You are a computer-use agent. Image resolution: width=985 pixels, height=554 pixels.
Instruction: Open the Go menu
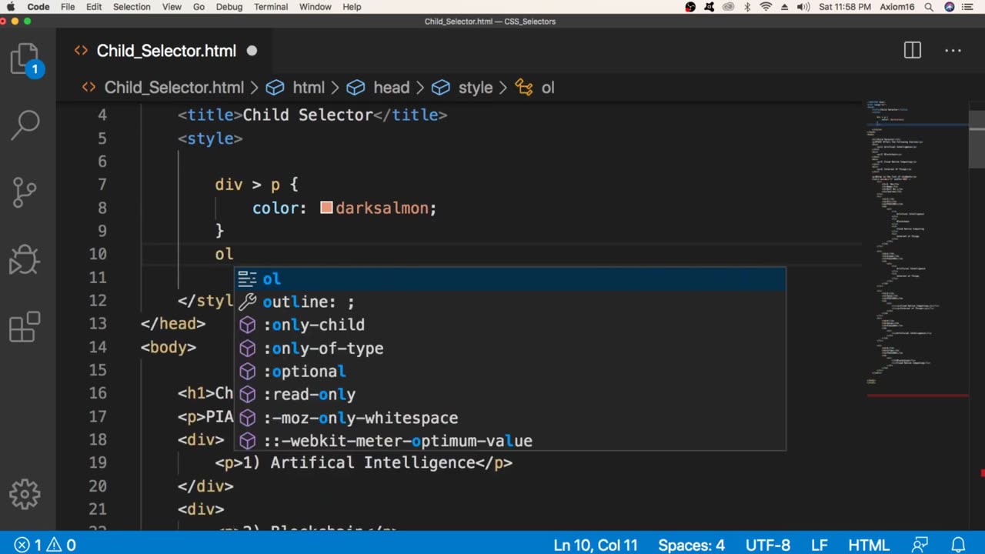(199, 7)
